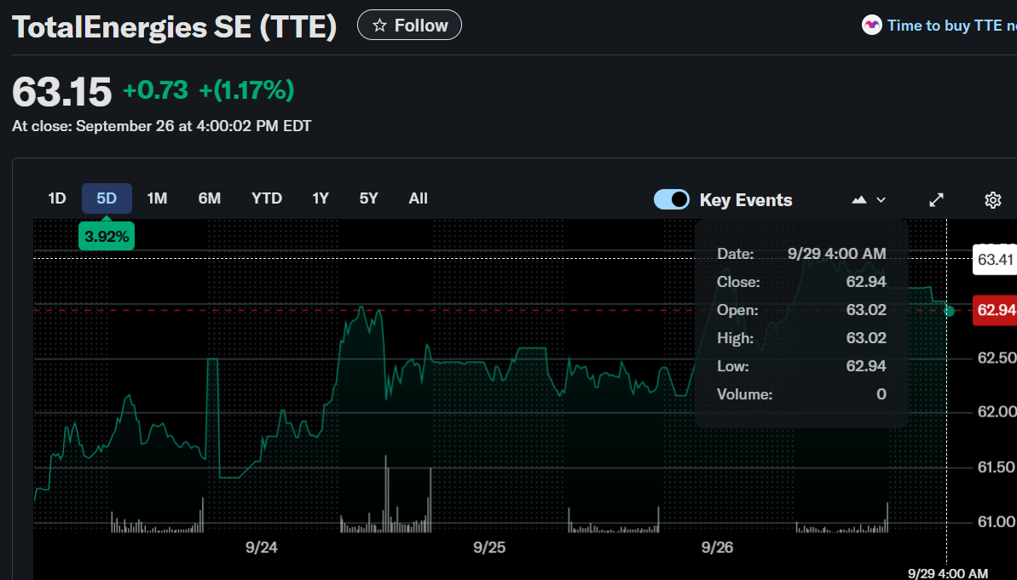Open the chart settings gear

tap(992, 199)
